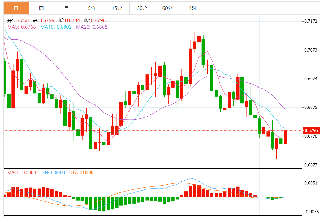Open the 5分 chart tab
Image resolution: width=320 pixels, height=217 pixels.
point(92,8)
